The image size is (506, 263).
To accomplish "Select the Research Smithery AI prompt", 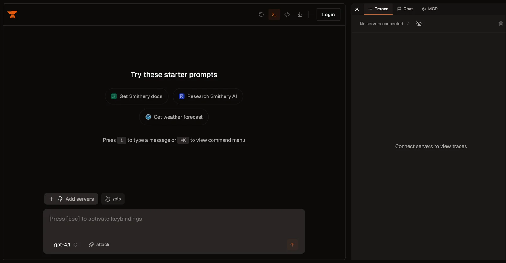I will coord(208,96).
